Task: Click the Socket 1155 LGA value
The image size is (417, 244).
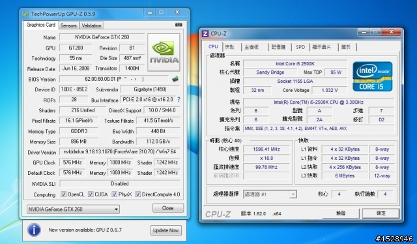Action: [x=295, y=81]
